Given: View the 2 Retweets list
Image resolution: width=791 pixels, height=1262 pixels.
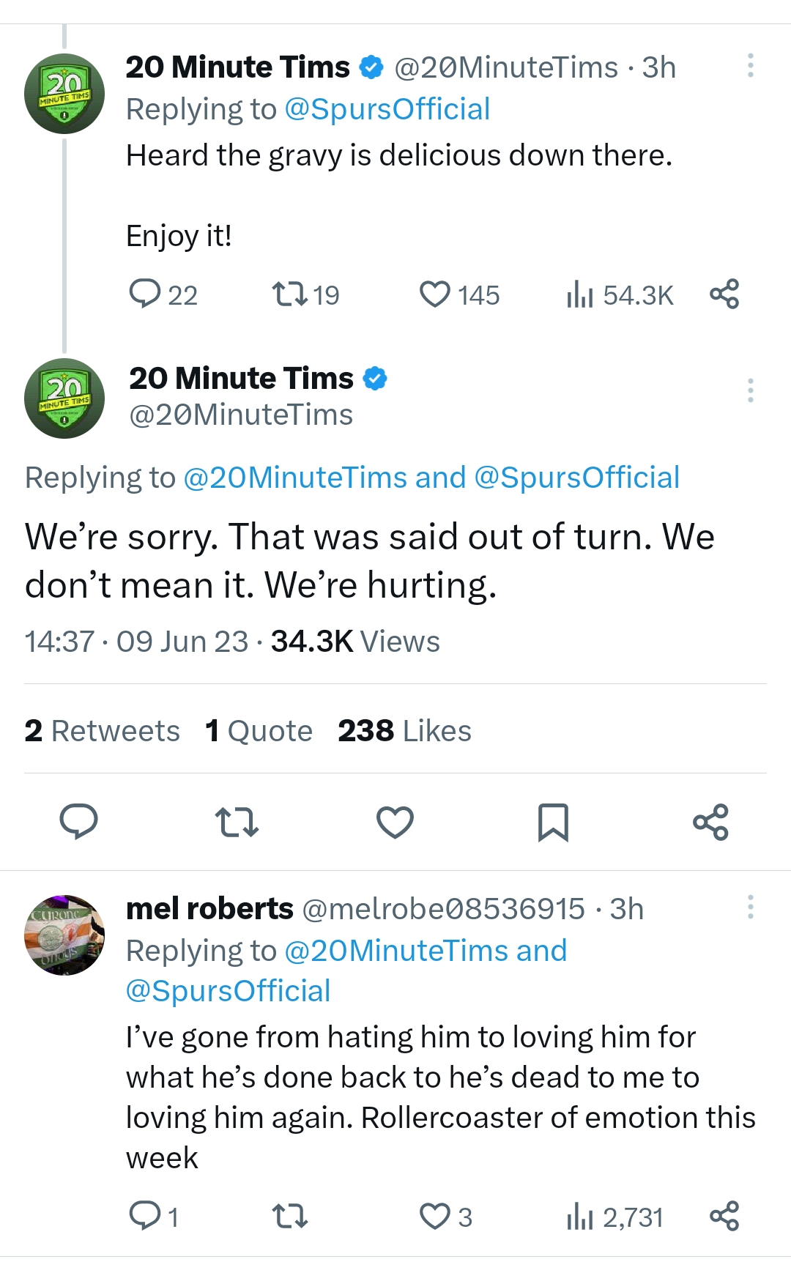Looking at the screenshot, I should pyautogui.click(x=103, y=731).
